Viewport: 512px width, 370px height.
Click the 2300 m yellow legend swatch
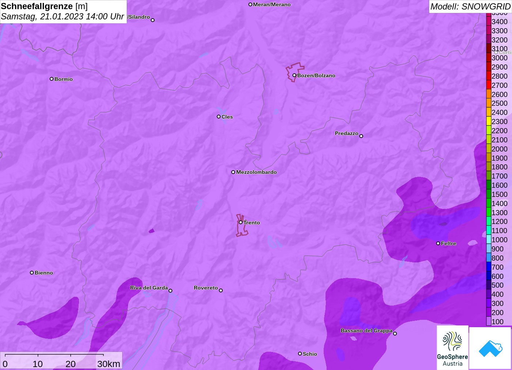(x=489, y=121)
